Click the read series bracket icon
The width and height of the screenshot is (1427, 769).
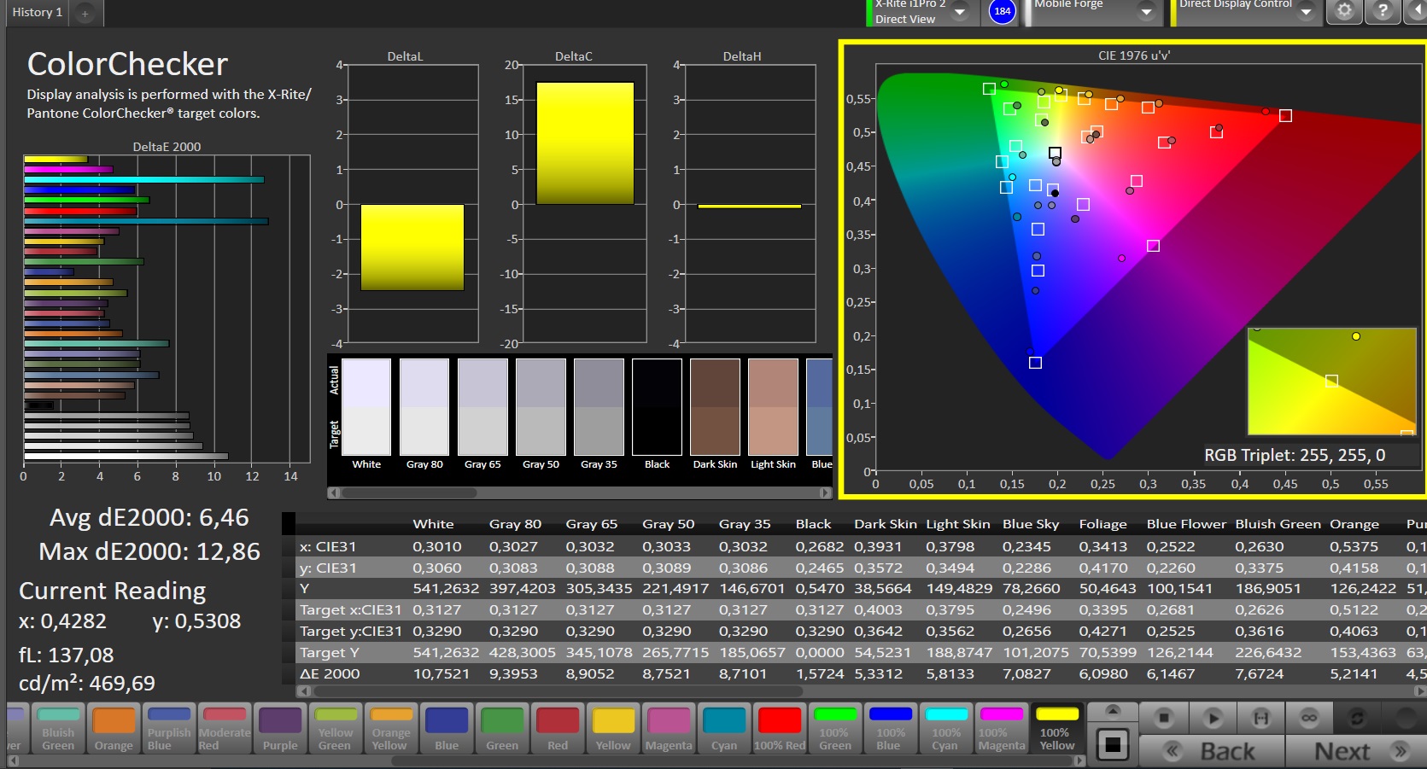(1260, 719)
